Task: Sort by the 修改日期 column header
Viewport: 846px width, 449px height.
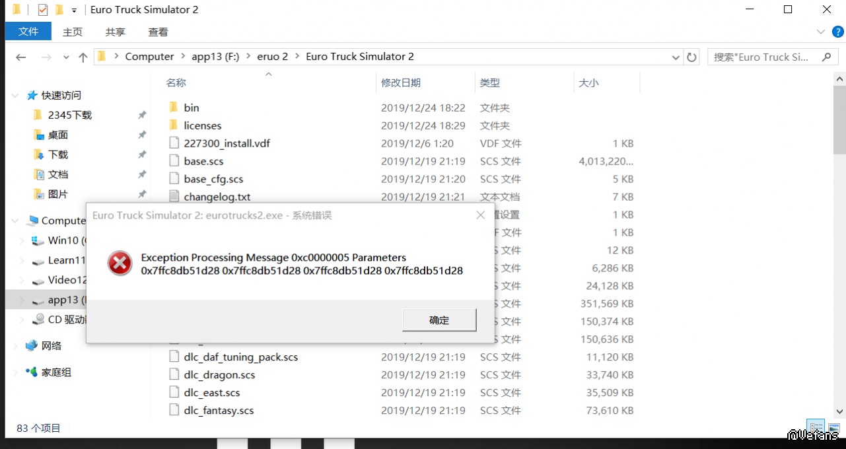Action: [x=401, y=83]
